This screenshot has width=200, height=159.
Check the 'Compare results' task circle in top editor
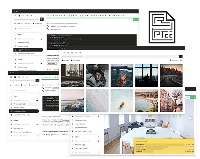(x=47, y=29)
